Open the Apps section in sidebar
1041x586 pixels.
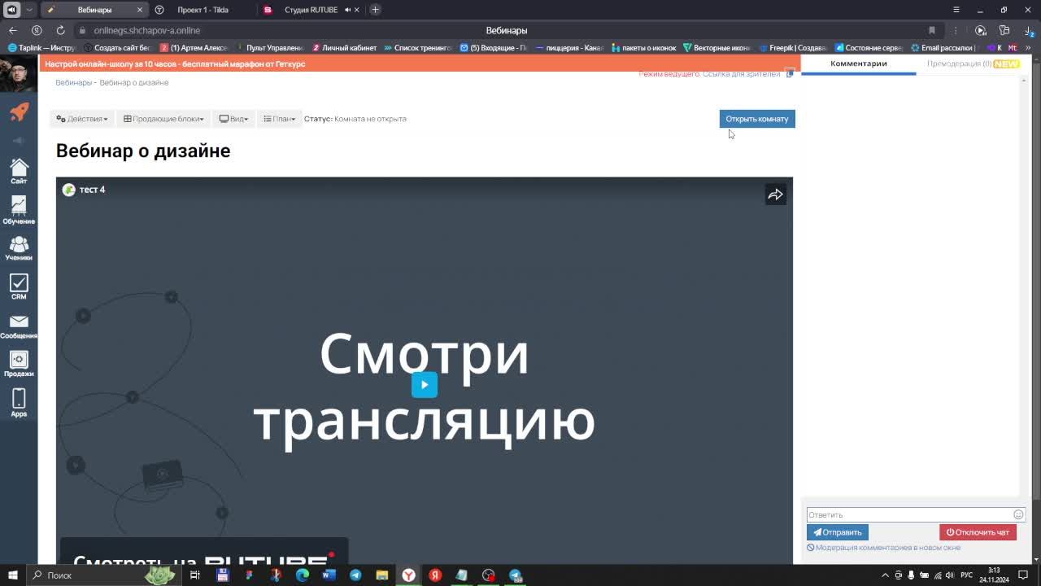pyautogui.click(x=19, y=402)
